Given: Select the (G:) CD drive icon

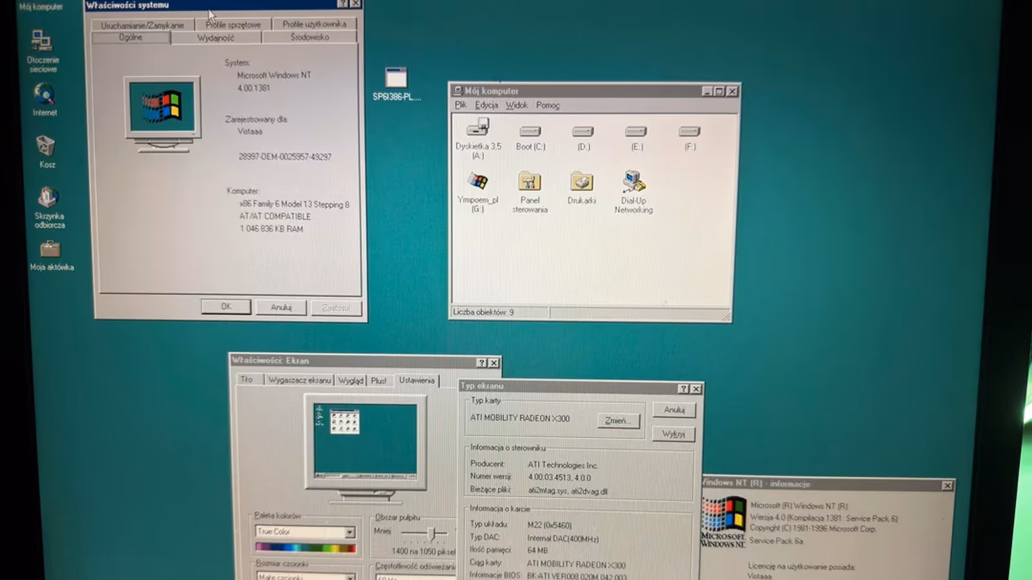Looking at the screenshot, I should 477,191.
